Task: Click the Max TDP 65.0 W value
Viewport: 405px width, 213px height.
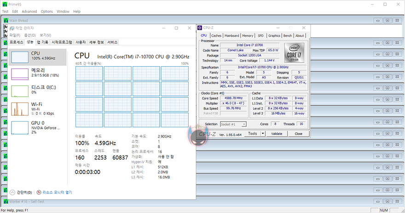Action: point(273,50)
